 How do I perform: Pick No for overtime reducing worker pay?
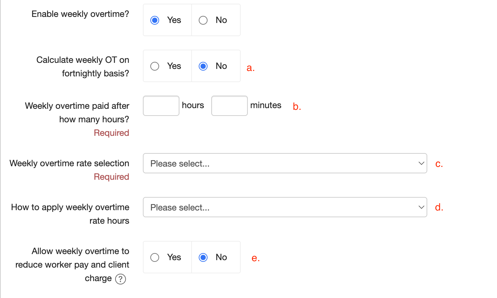pyautogui.click(x=203, y=257)
